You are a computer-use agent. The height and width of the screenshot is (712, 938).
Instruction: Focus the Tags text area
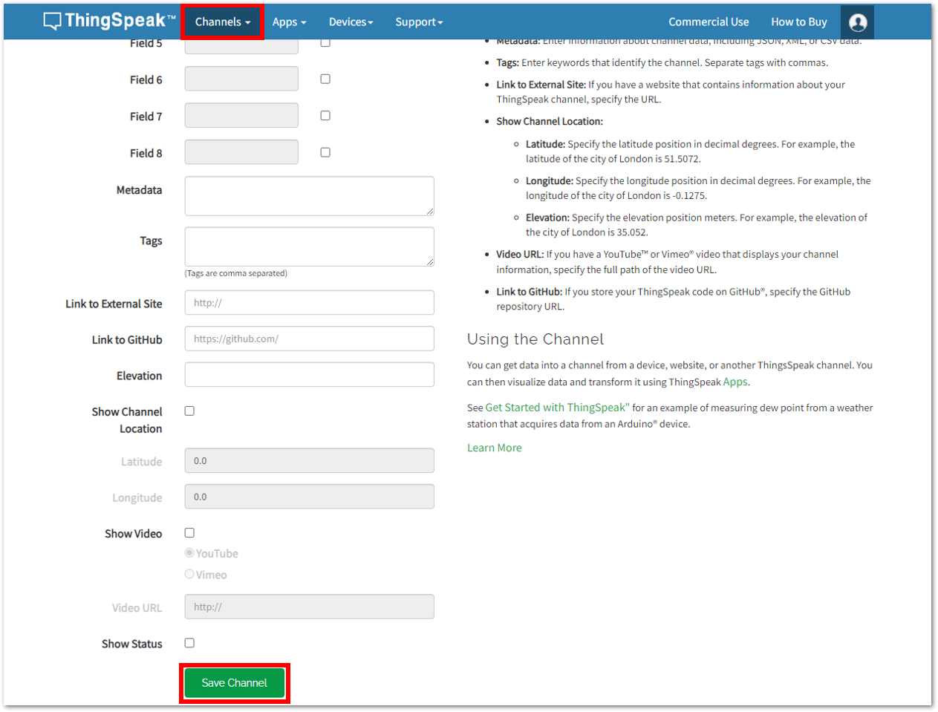(x=309, y=246)
